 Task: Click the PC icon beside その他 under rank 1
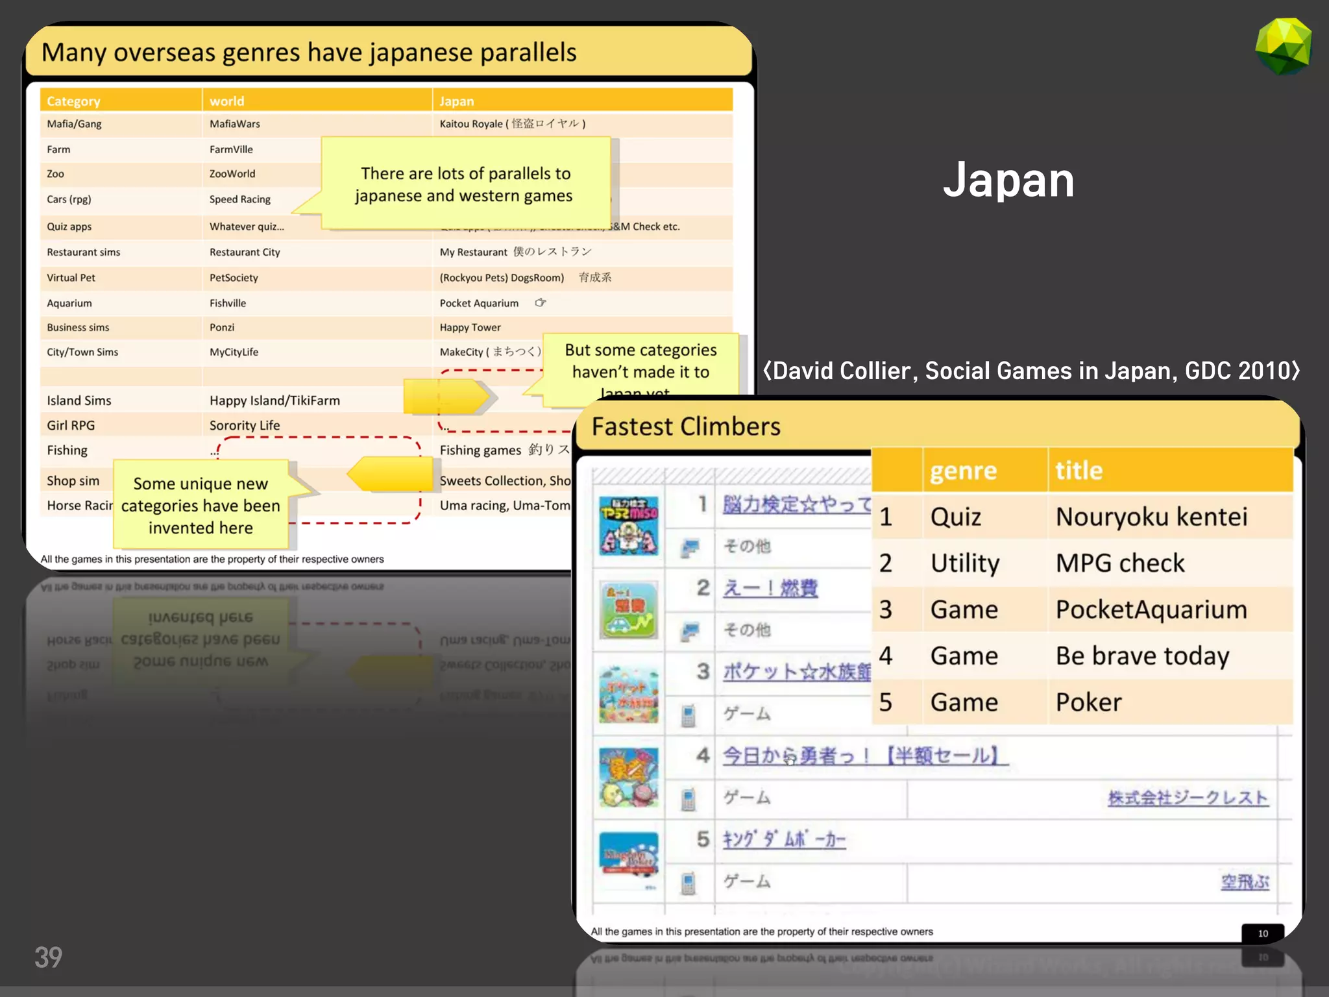click(x=690, y=547)
